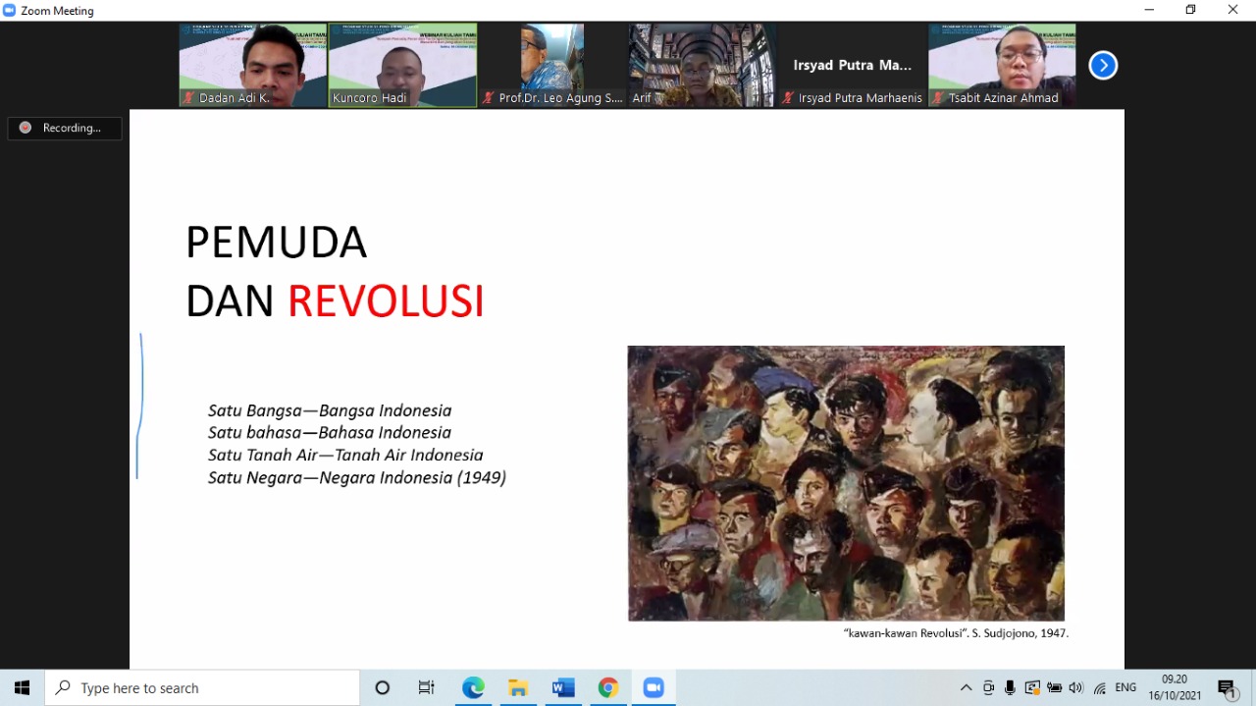
Task: Click the ENG language indicator
Action: (1125, 687)
